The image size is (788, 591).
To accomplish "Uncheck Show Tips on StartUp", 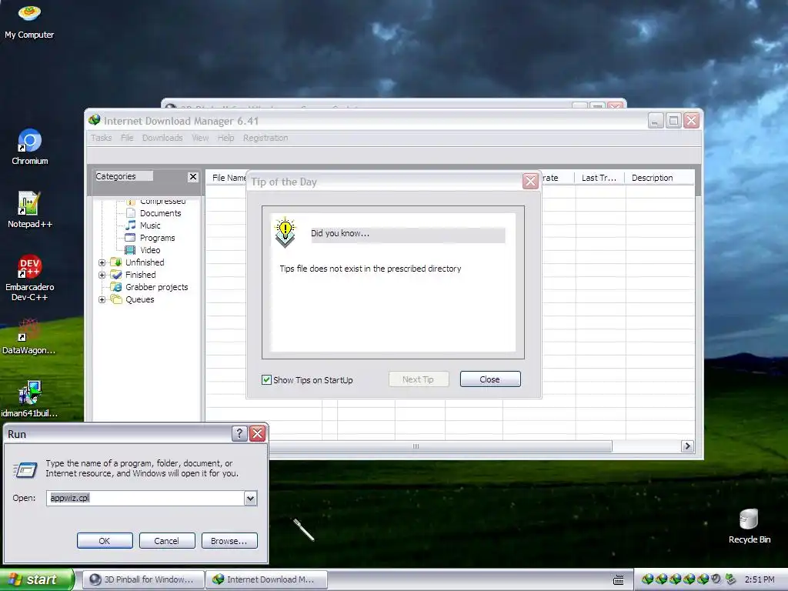I will tap(266, 379).
